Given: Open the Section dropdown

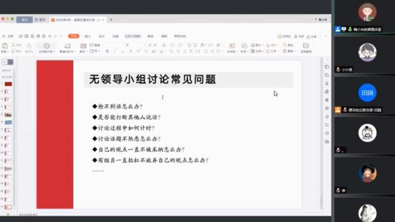Looking at the screenshot, I should pos(95,51).
